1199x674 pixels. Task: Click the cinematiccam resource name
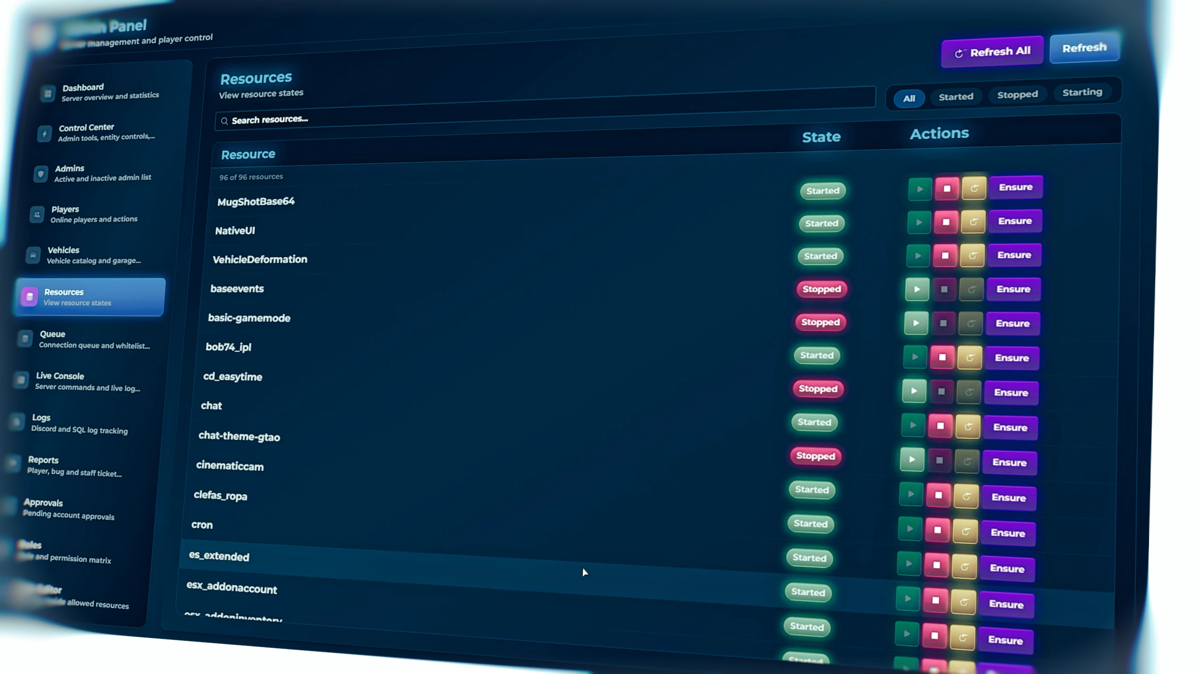coord(230,466)
